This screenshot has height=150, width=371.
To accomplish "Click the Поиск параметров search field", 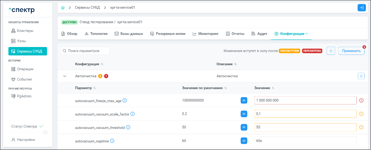I will [x=86, y=51].
